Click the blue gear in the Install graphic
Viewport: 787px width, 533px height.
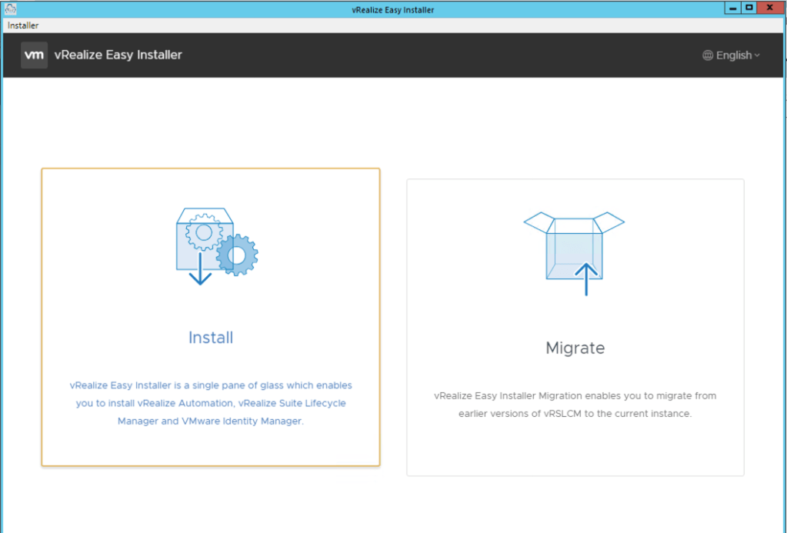coord(237,255)
